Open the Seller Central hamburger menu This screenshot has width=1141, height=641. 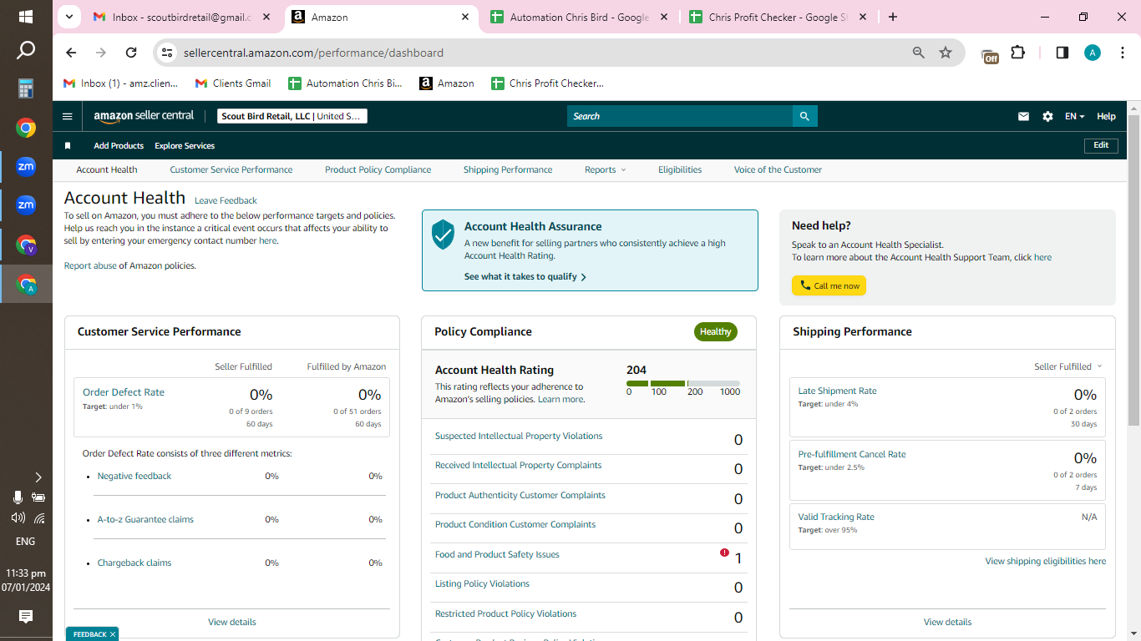pyautogui.click(x=68, y=117)
